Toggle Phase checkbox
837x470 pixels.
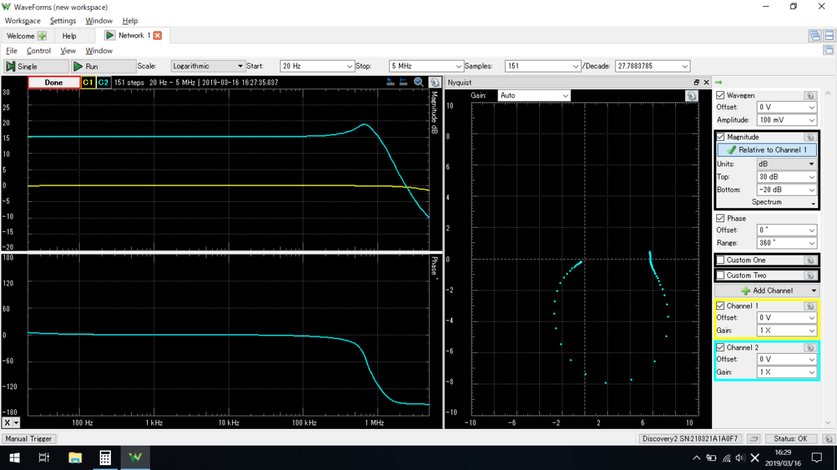721,218
